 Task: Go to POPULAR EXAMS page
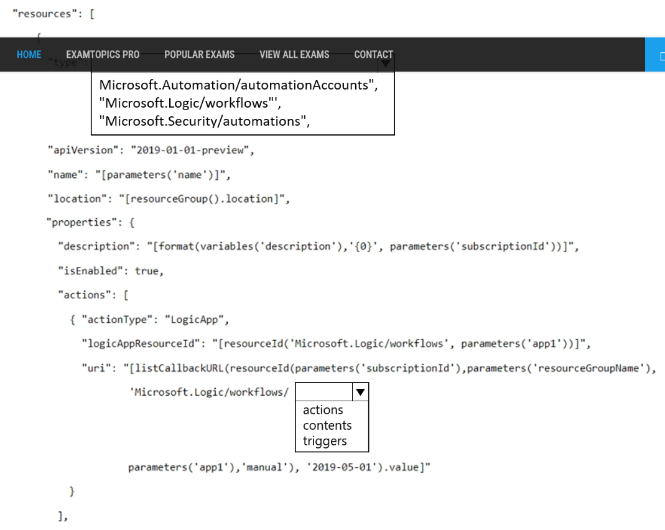(199, 55)
